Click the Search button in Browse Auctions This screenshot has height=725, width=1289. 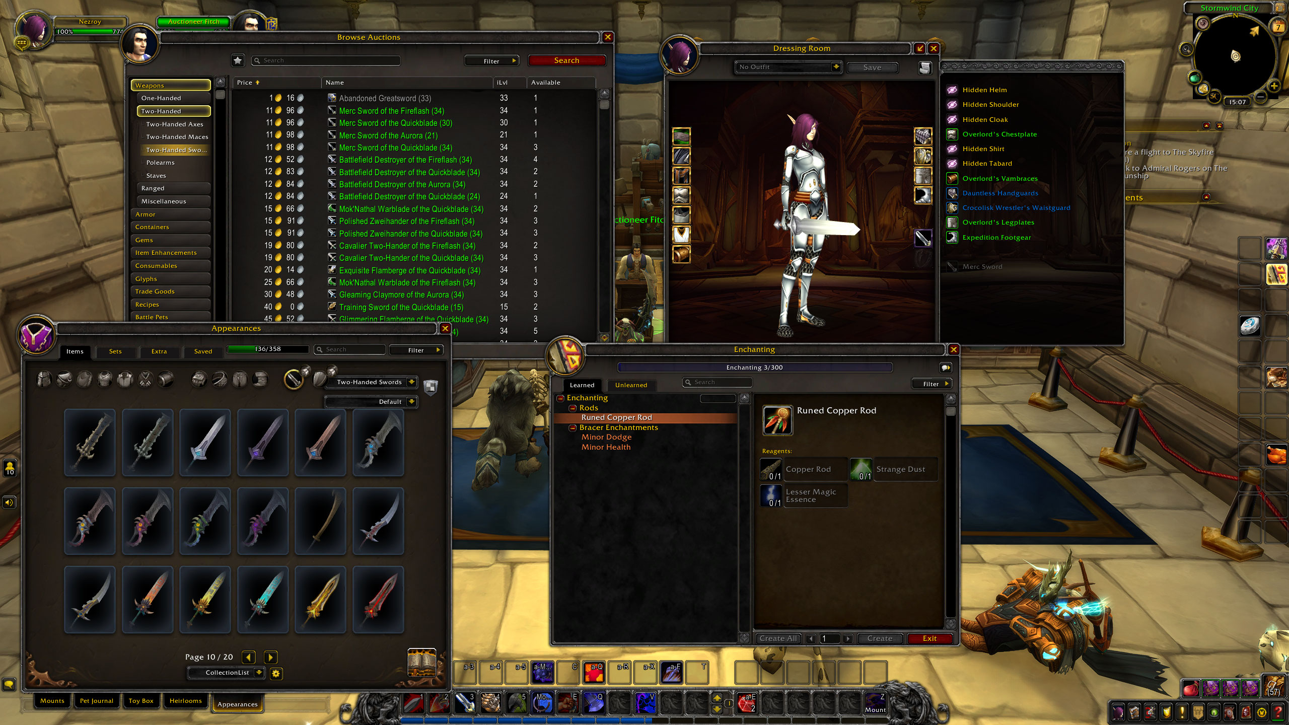pyautogui.click(x=566, y=59)
